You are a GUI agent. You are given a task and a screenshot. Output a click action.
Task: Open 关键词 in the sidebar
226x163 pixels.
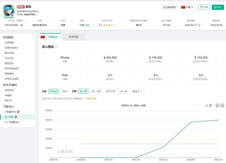(8, 96)
